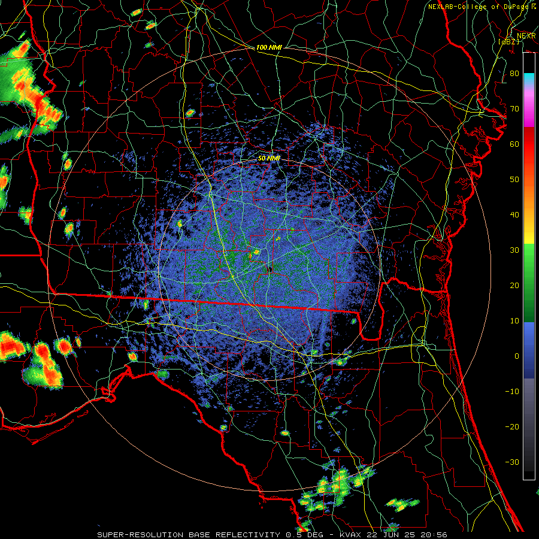Click the 100 NMI range ring label
The width and height of the screenshot is (539, 539).
[269, 47]
